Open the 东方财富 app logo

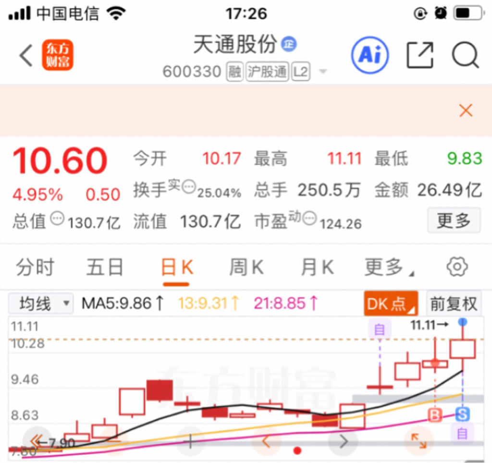58,55
